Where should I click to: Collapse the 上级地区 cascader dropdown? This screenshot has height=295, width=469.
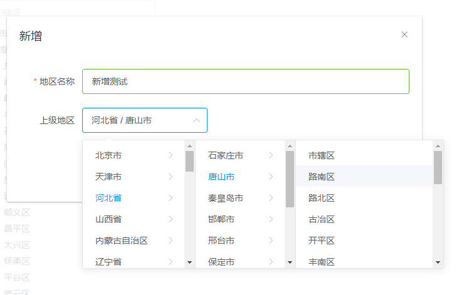(196, 120)
